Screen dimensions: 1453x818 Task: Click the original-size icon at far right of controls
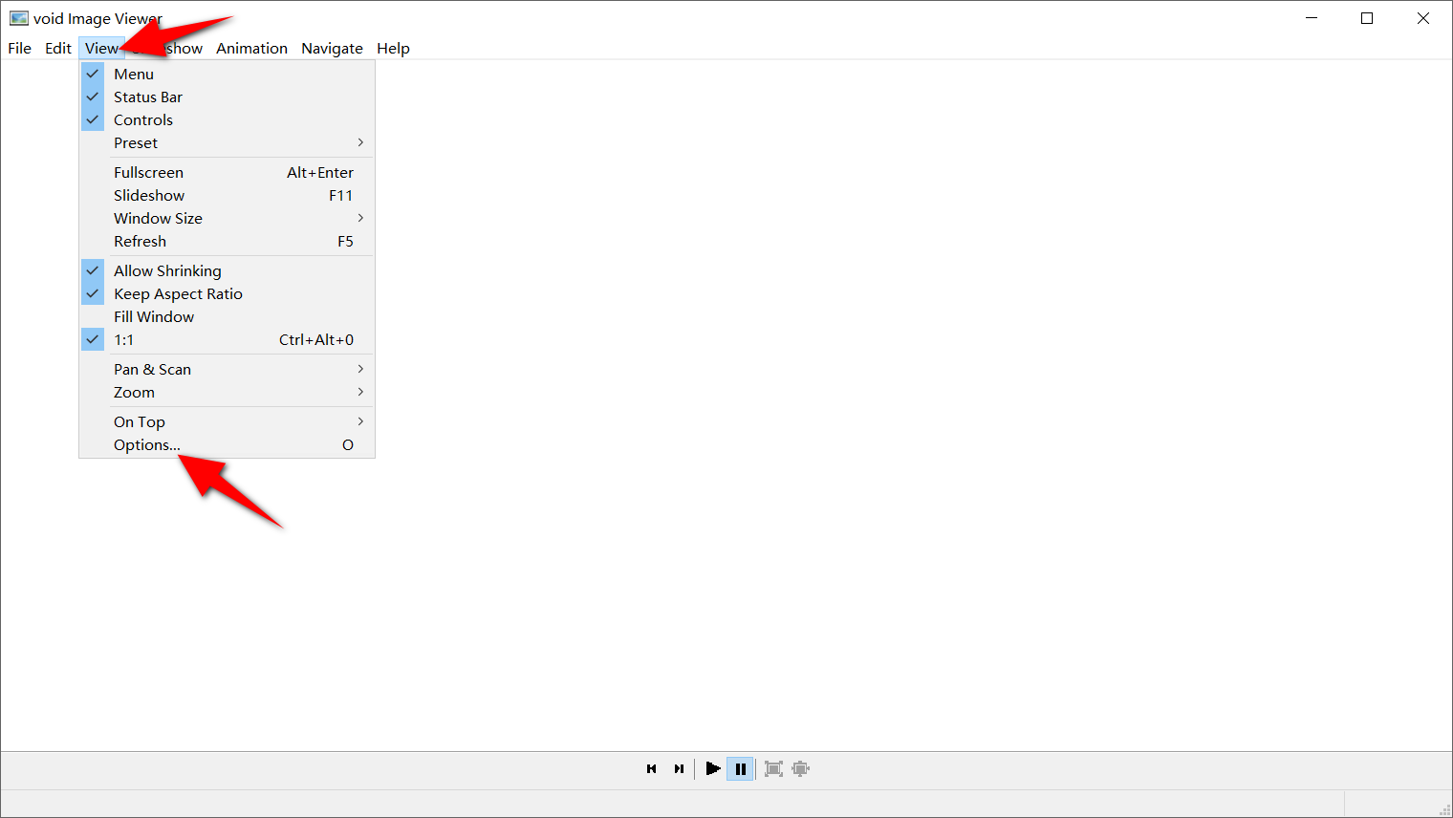point(800,768)
